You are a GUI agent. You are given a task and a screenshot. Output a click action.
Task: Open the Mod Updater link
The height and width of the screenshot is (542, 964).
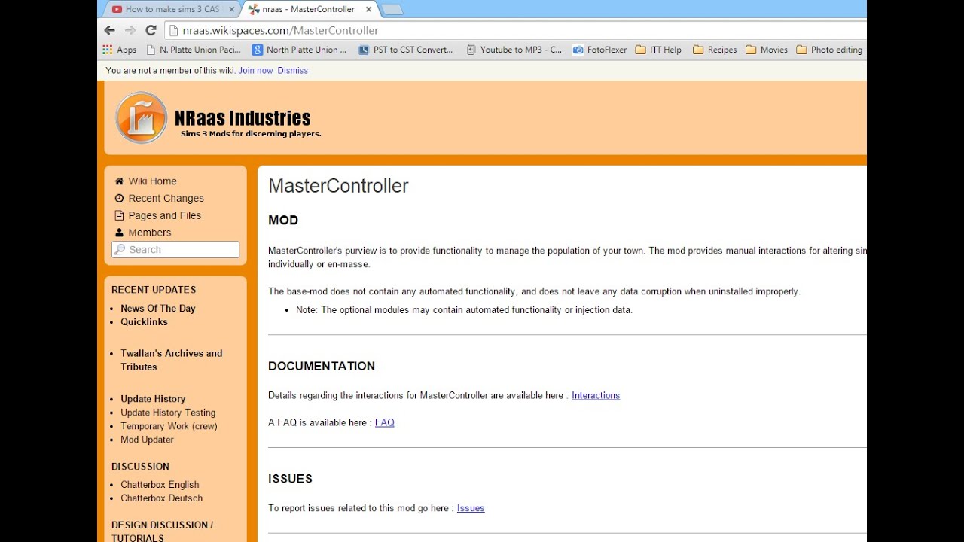(x=147, y=440)
